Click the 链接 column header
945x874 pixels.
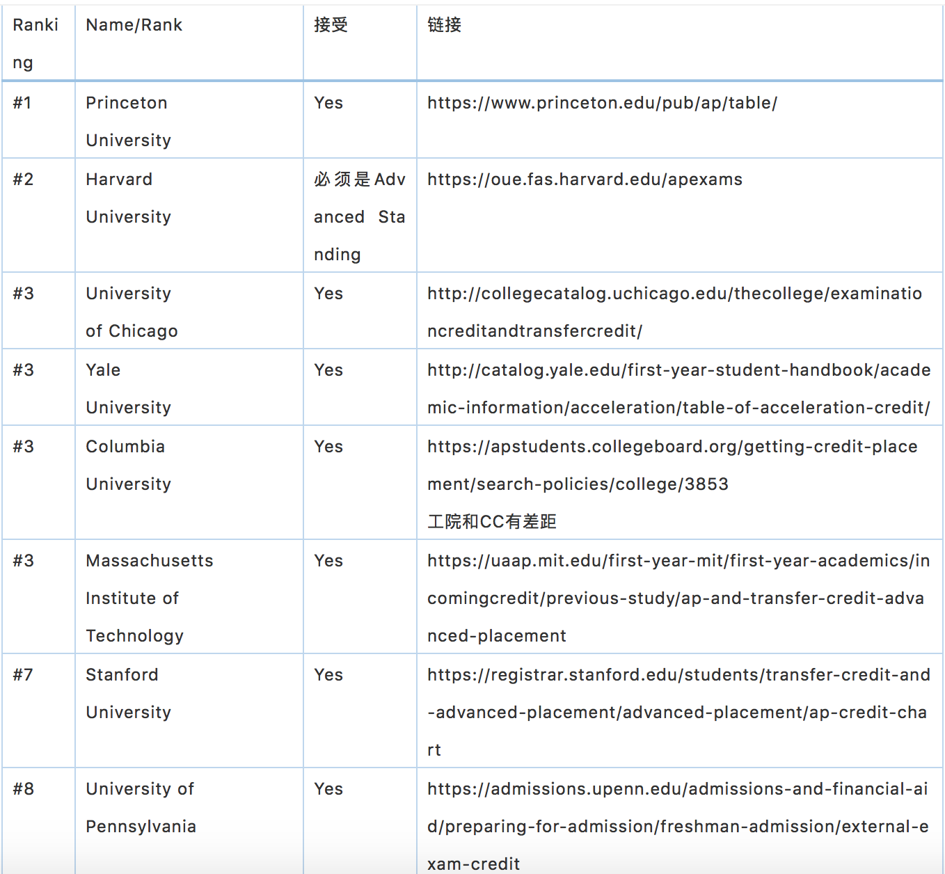coord(445,25)
